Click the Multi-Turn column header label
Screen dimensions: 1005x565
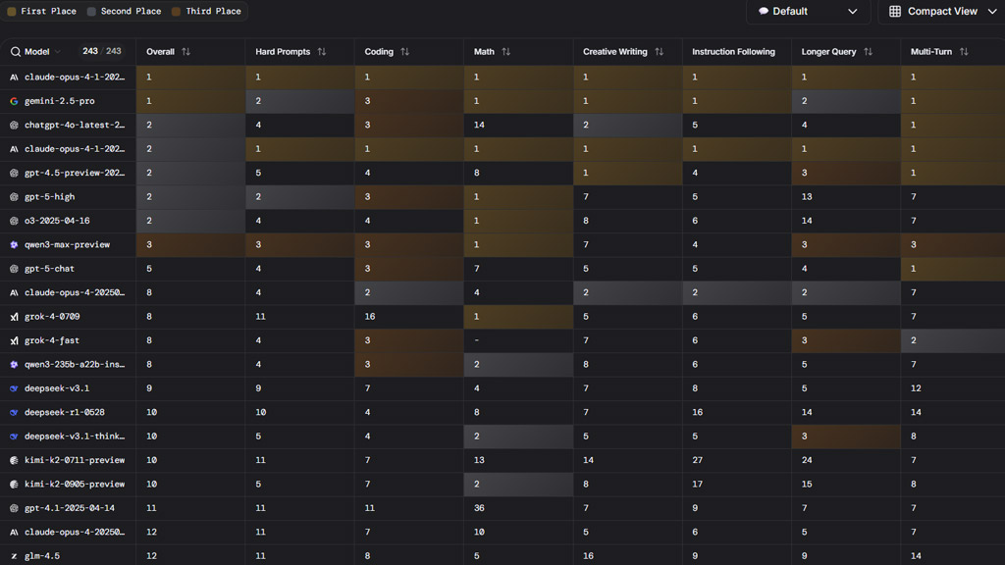(x=931, y=52)
